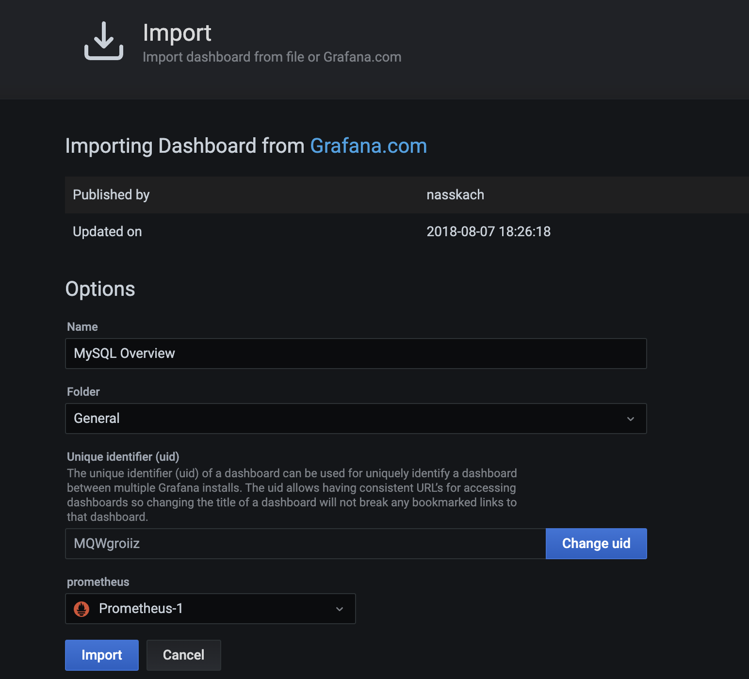Click the Updated on row label

point(107,232)
